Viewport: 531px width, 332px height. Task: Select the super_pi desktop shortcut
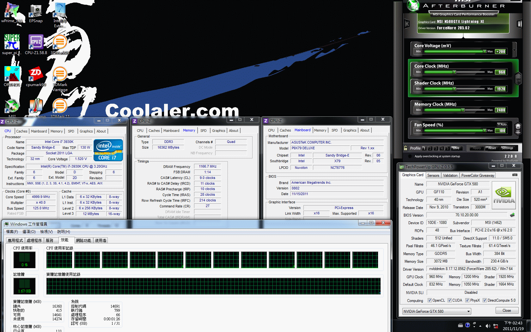pos(12,45)
